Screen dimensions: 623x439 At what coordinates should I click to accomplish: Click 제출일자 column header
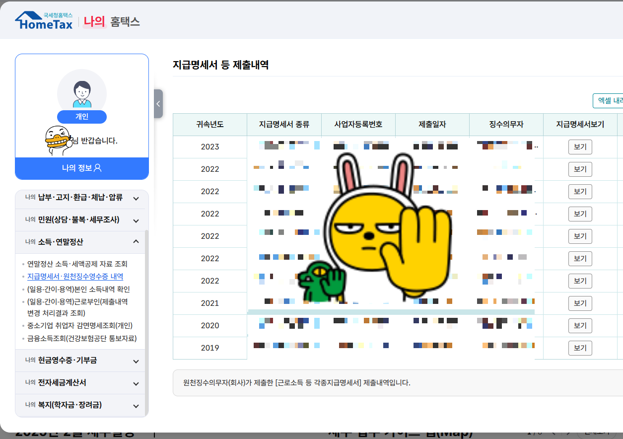click(x=432, y=125)
